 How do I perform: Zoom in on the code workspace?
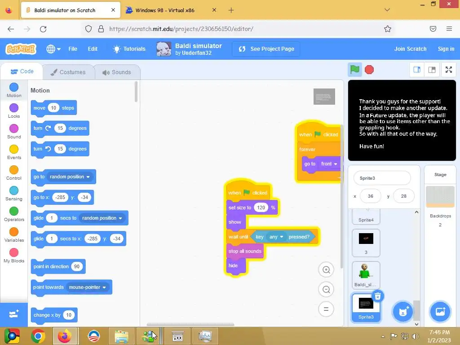point(326,270)
